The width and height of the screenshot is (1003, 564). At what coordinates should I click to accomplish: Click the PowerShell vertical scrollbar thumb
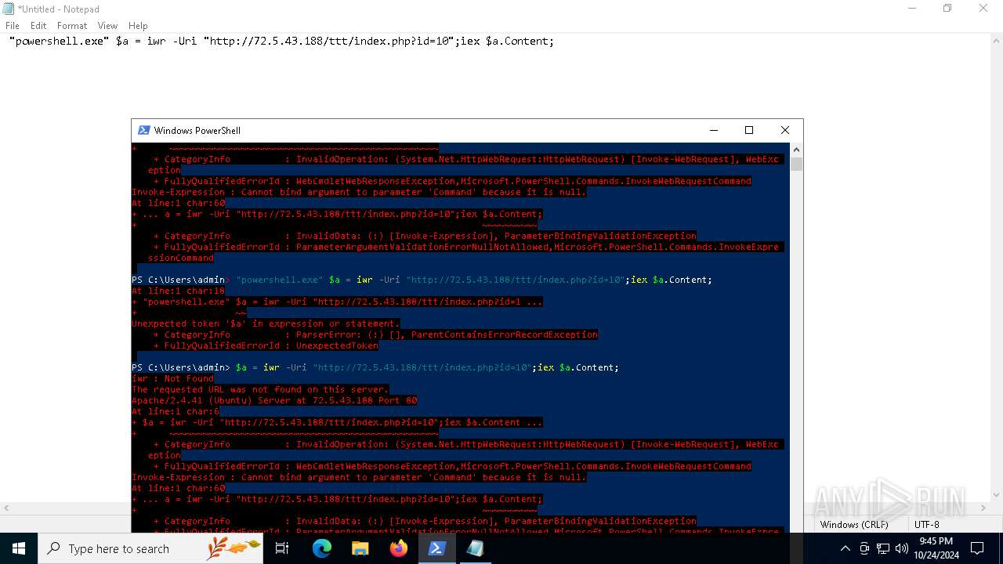tap(796, 164)
